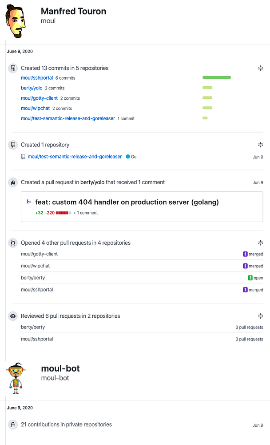Click the eye icon beside 'Reviewed 6 pull requests'
The height and width of the screenshot is (445, 270).
tap(13, 316)
